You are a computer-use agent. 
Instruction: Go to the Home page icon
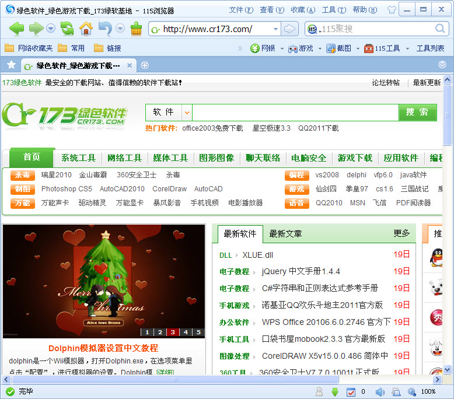click(x=86, y=29)
